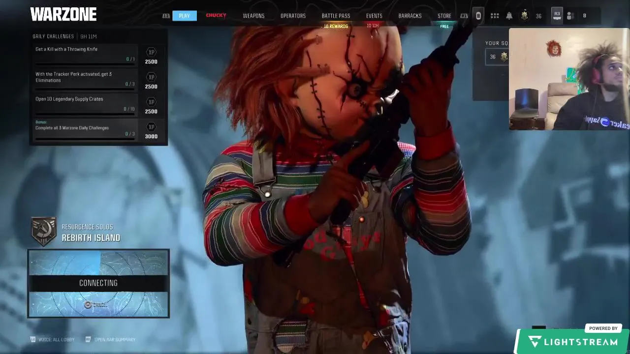Click the 18 REWARDS label under Battle Pass

coord(336,26)
